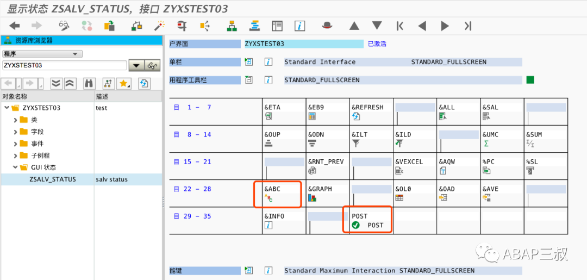This screenshot has width=587, height=280.
Task: Click the down triangle toolbar icon
Action: pos(377,26)
